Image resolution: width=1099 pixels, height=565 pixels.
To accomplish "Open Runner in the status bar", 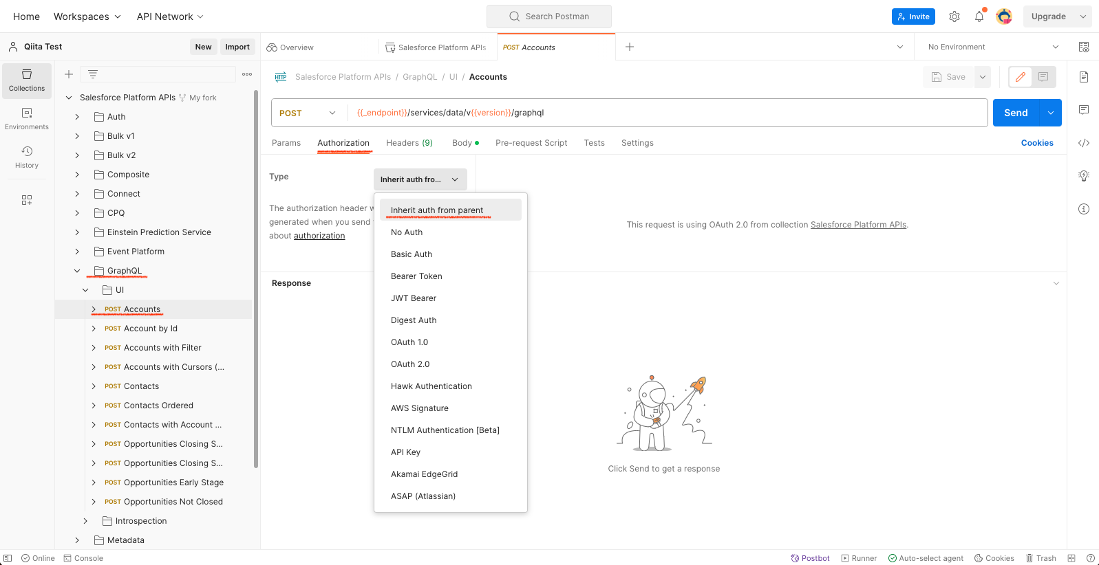I will (859, 558).
